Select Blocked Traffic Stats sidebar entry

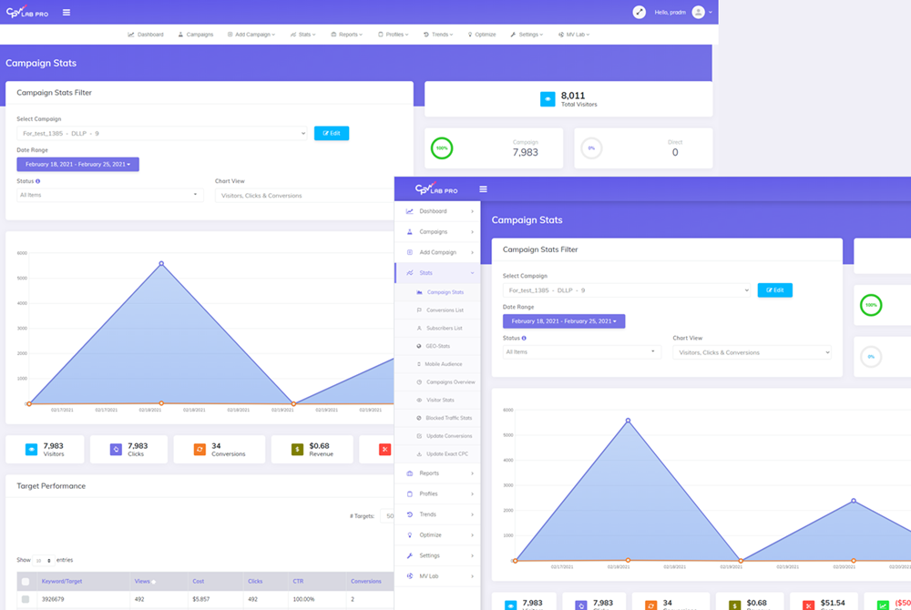448,418
